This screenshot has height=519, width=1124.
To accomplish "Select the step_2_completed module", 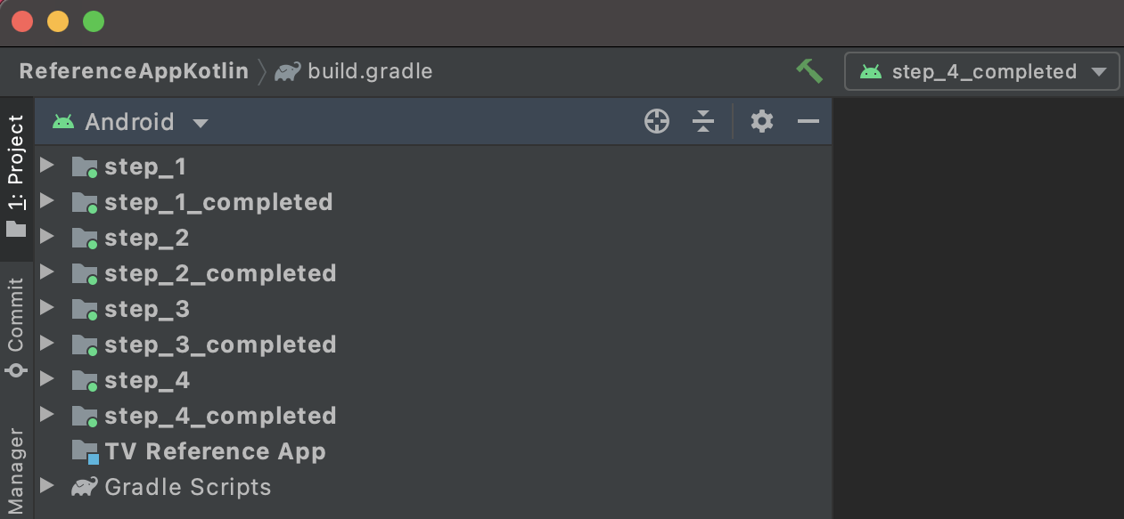I will coord(220,273).
